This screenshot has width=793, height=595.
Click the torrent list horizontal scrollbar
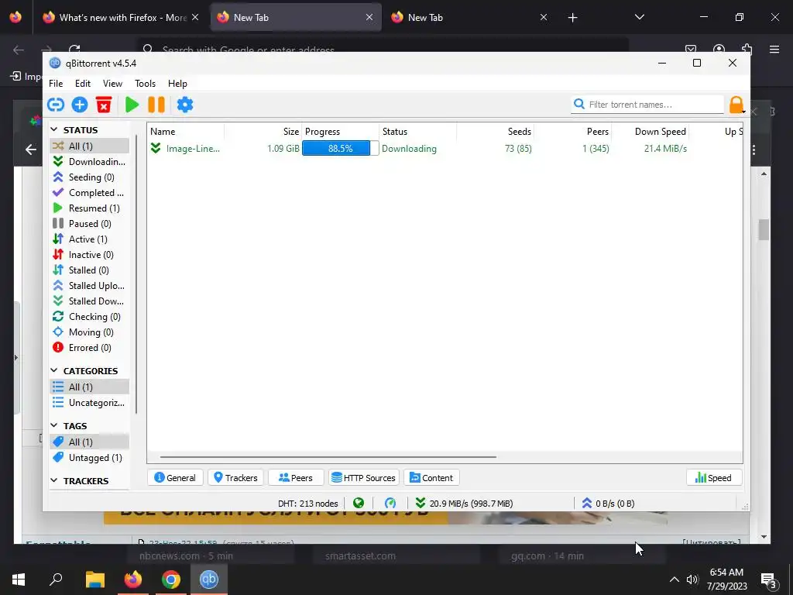(328, 457)
